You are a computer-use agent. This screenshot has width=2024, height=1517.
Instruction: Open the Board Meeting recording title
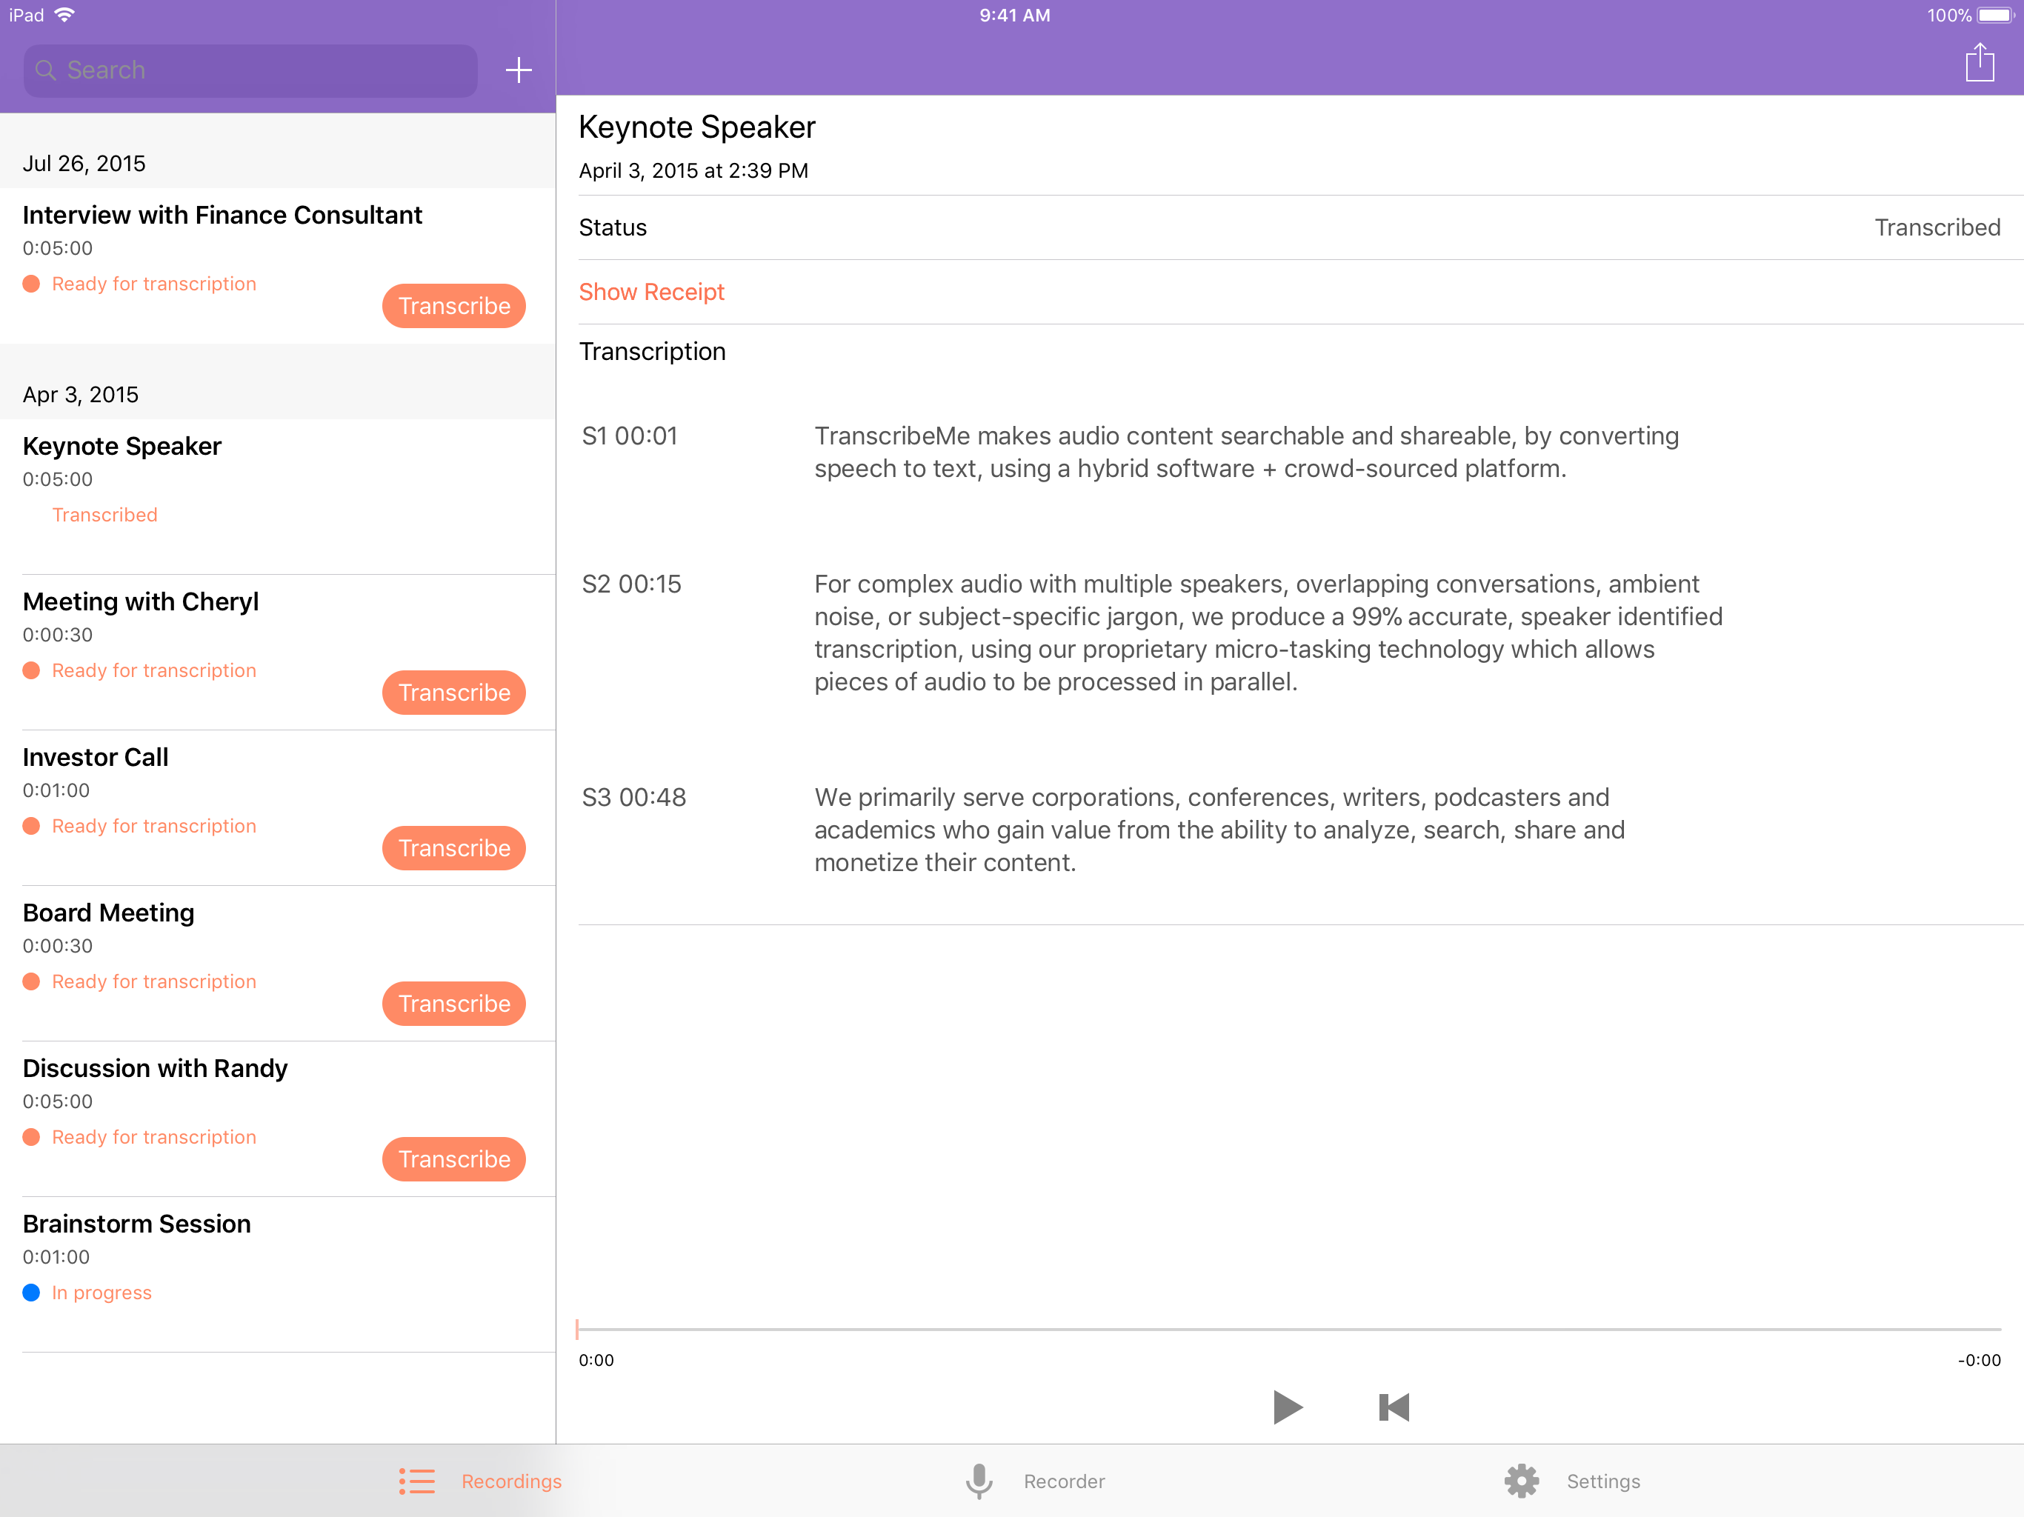point(108,913)
